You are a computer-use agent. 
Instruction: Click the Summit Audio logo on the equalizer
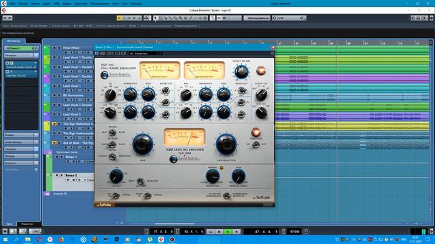[x=116, y=75]
